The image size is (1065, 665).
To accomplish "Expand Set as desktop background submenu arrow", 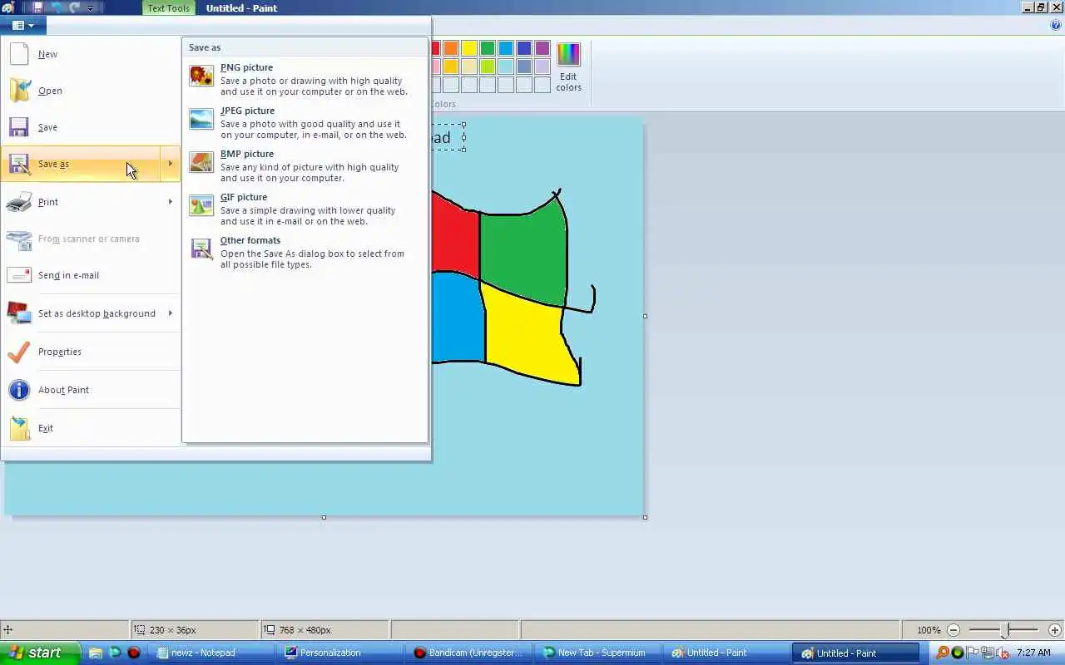I will click(x=170, y=313).
